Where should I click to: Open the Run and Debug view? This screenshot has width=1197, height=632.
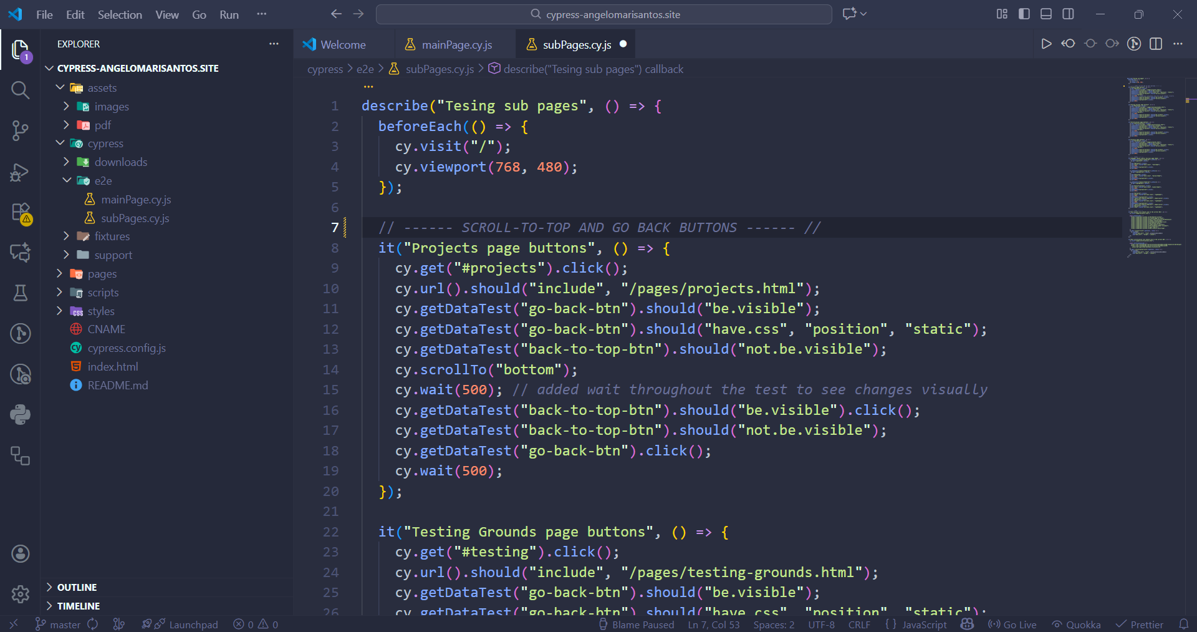click(20, 172)
